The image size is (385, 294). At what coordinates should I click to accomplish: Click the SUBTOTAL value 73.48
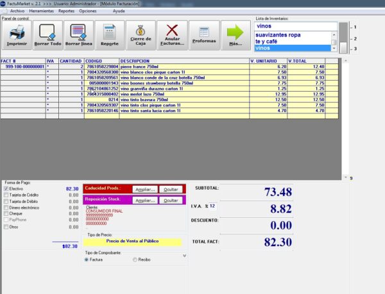(x=278, y=192)
